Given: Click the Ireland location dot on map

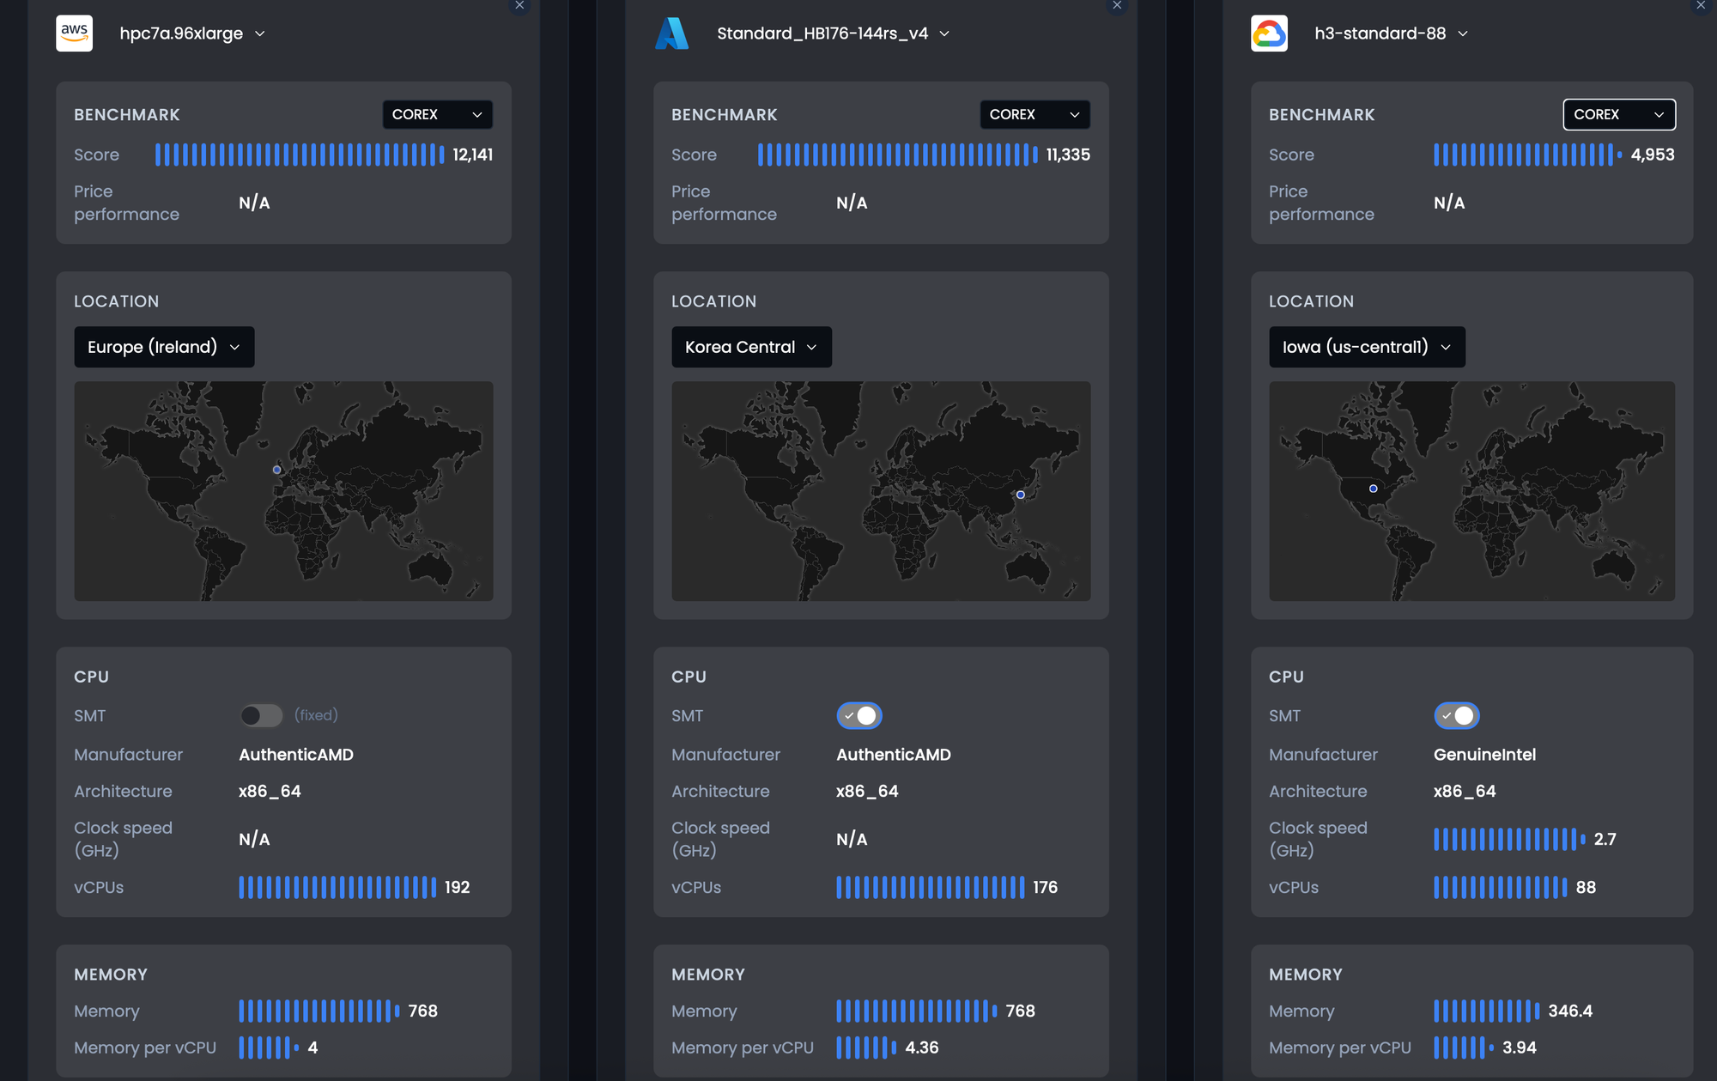Looking at the screenshot, I should tap(276, 470).
